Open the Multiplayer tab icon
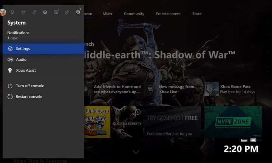 tap(23, 12)
